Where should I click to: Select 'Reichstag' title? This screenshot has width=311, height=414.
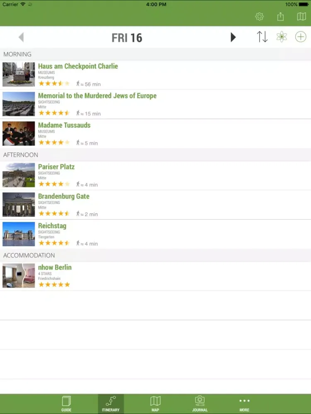pyautogui.click(x=52, y=226)
